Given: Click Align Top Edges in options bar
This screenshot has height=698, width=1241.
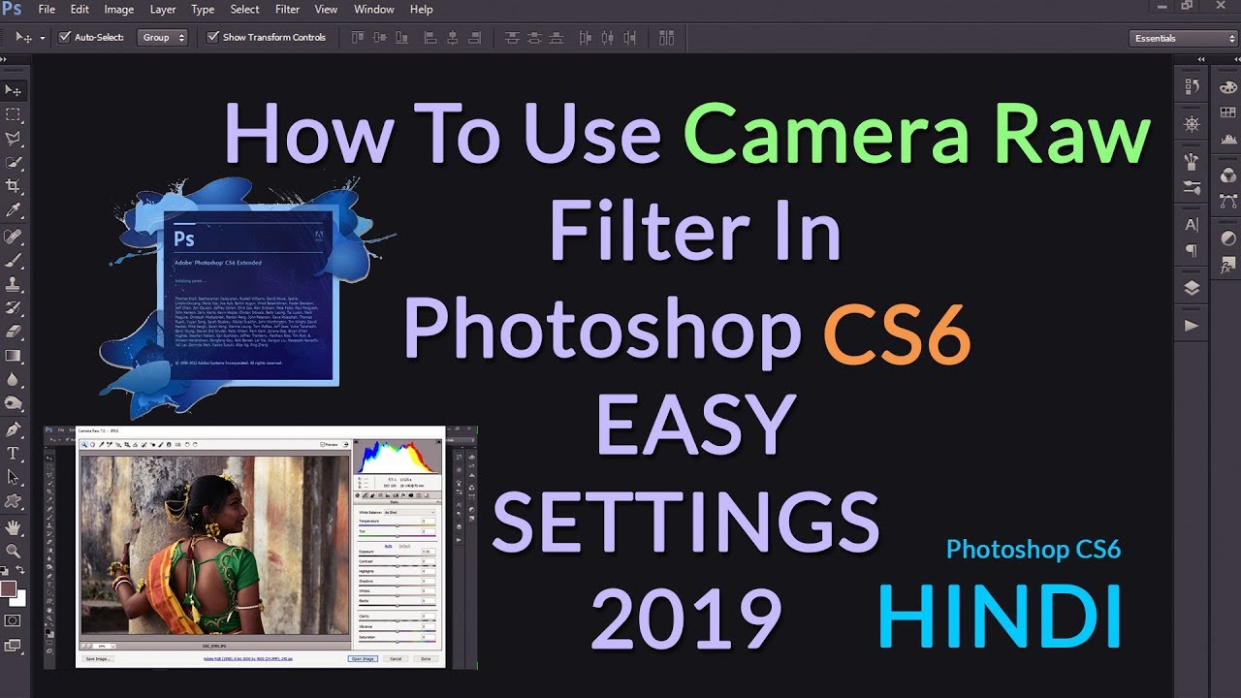Looking at the screenshot, I should 358,38.
